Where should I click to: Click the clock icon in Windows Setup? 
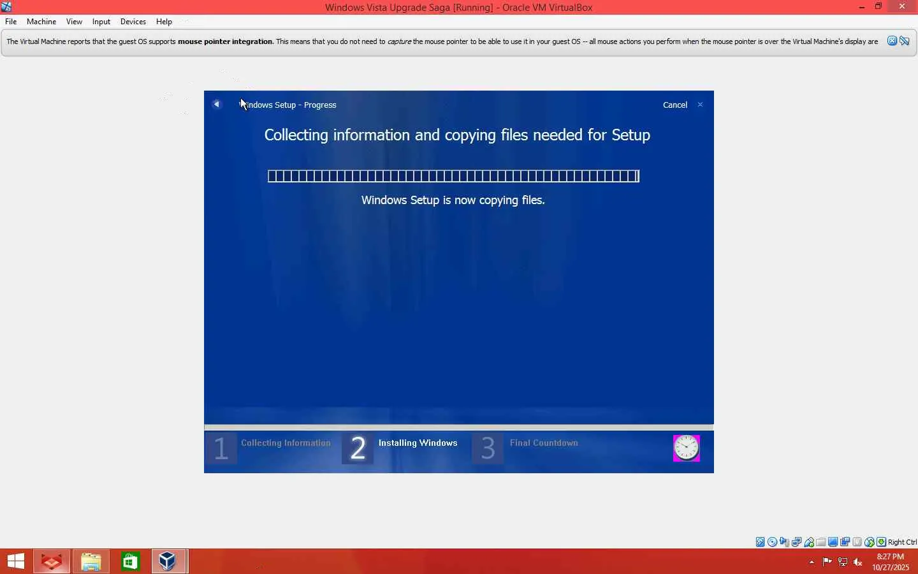pyautogui.click(x=687, y=448)
